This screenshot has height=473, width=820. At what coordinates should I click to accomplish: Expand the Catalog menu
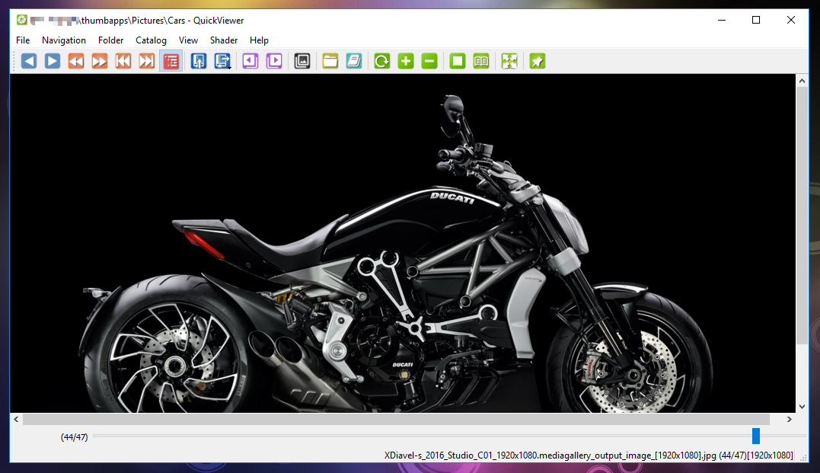(151, 40)
